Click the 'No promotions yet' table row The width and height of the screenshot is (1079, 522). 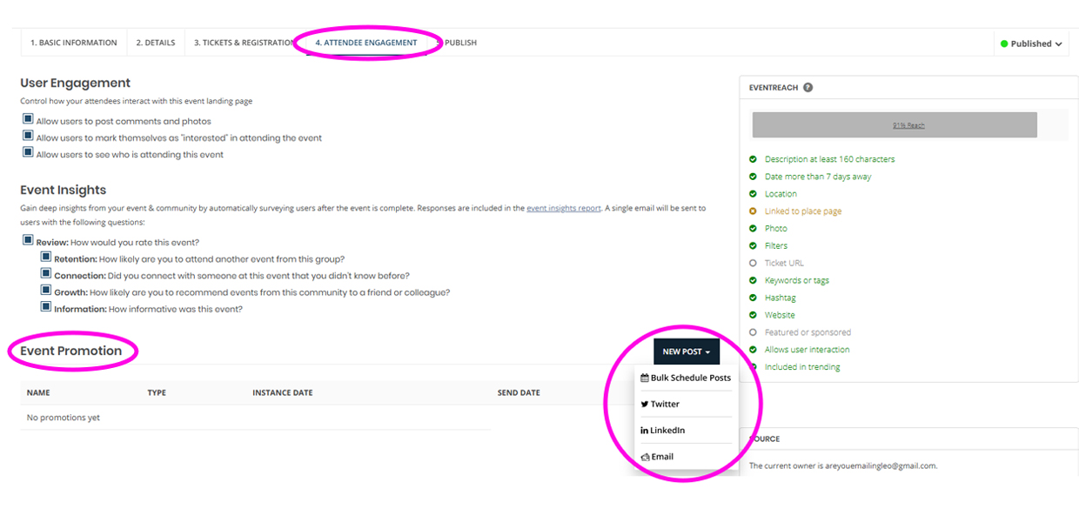256,418
